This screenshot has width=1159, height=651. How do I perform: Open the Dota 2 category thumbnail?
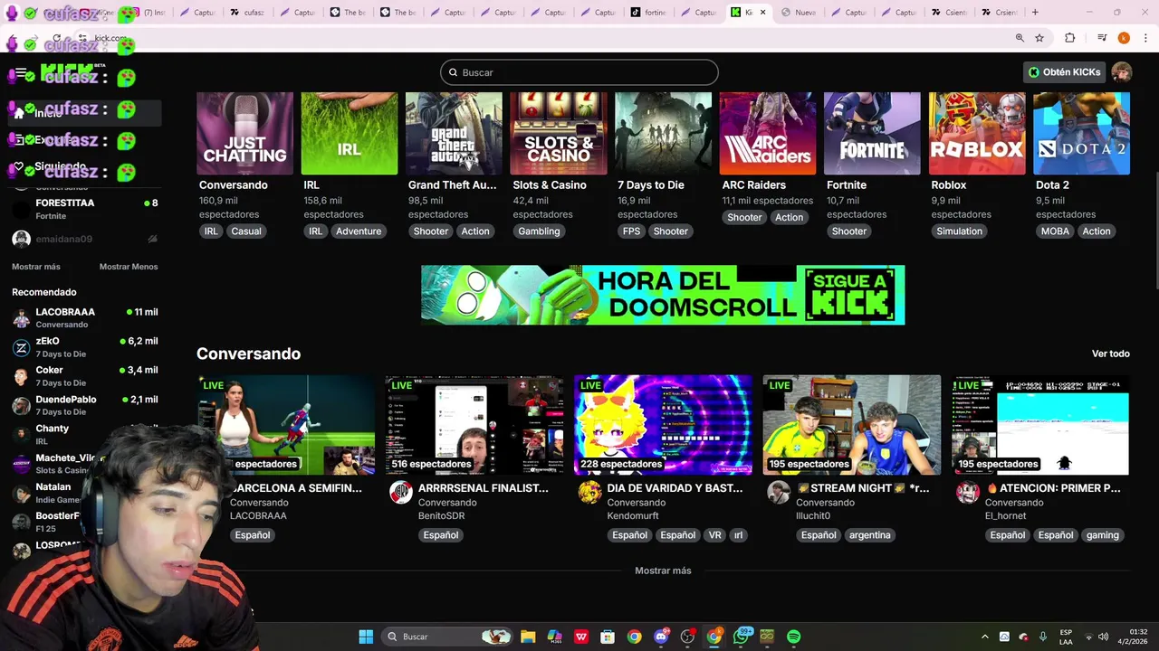[x=1082, y=133]
